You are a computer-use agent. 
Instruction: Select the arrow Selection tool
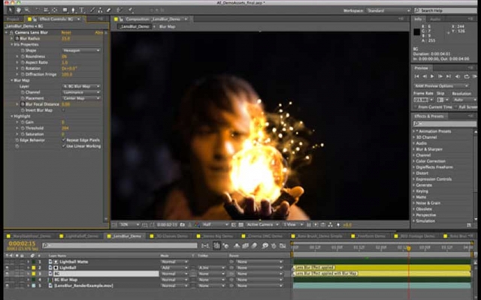(10, 10)
